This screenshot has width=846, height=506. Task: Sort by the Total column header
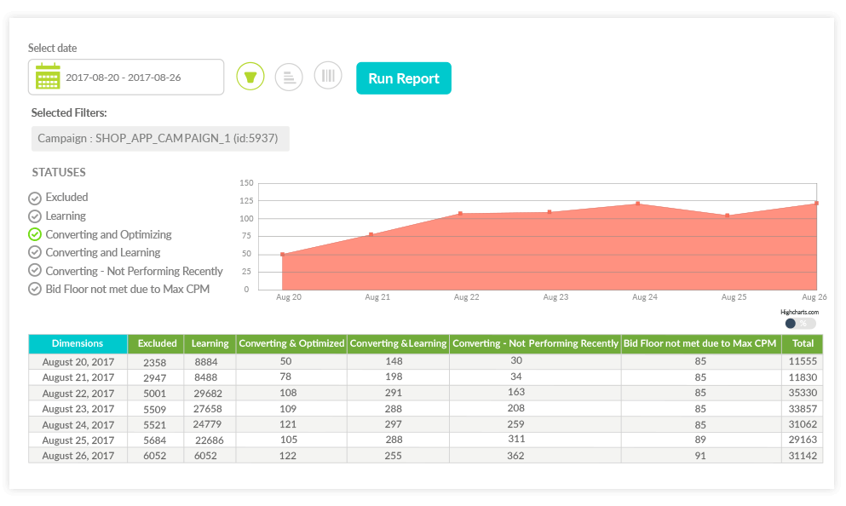pyautogui.click(x=803, y=343)
